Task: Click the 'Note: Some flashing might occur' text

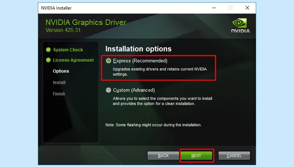Action: (154, 125)
